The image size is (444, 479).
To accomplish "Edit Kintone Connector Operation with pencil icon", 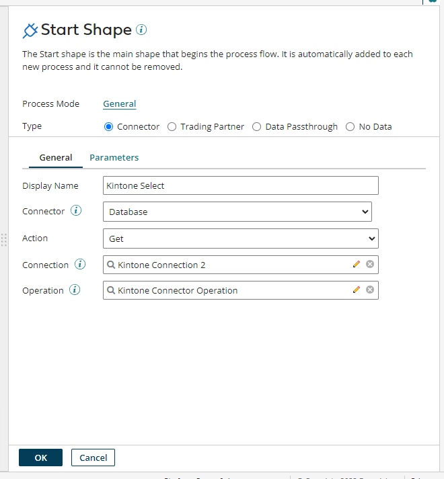I will [357, 290].
